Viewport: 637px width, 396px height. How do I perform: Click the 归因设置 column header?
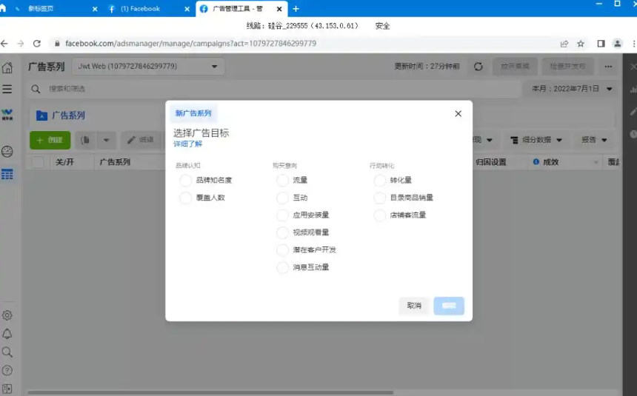pos(491,162)
